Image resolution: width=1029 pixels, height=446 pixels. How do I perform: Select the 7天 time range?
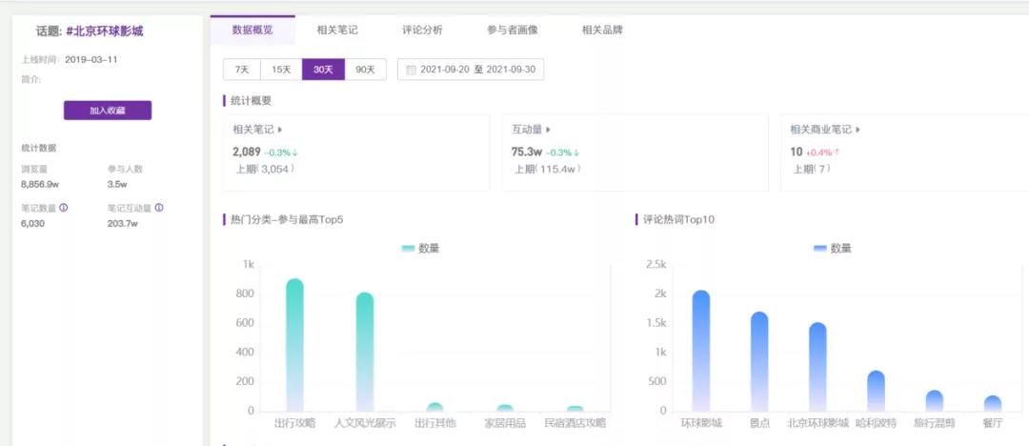point(242,70)
